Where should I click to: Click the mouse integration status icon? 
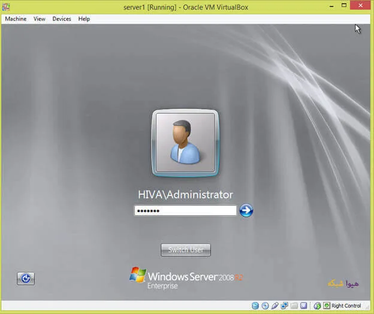[317, 306]
